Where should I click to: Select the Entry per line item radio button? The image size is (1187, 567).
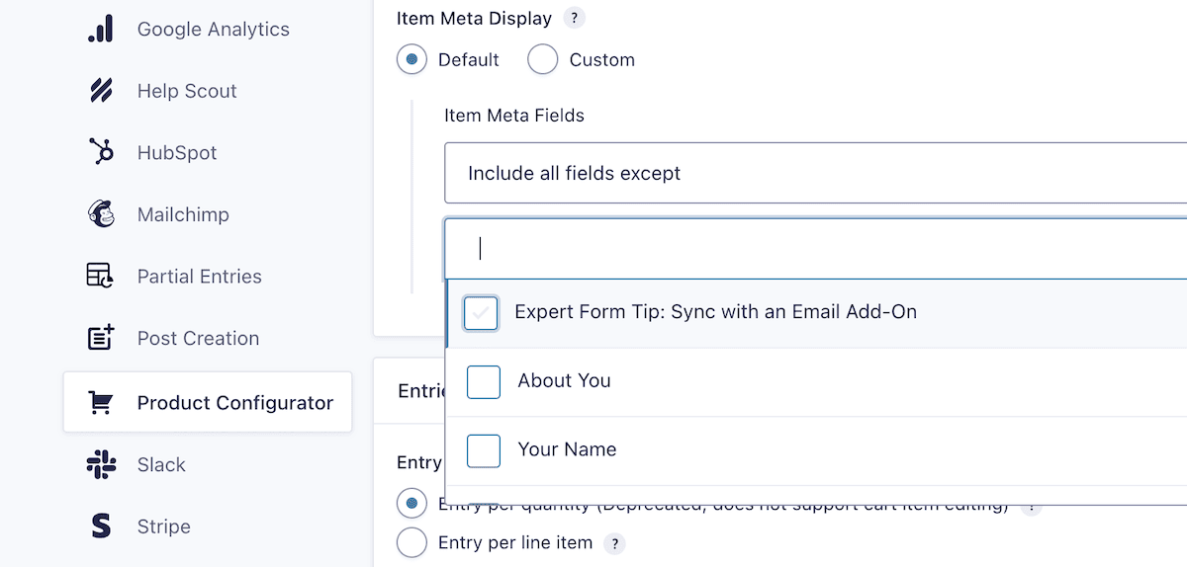coord(412,543)
